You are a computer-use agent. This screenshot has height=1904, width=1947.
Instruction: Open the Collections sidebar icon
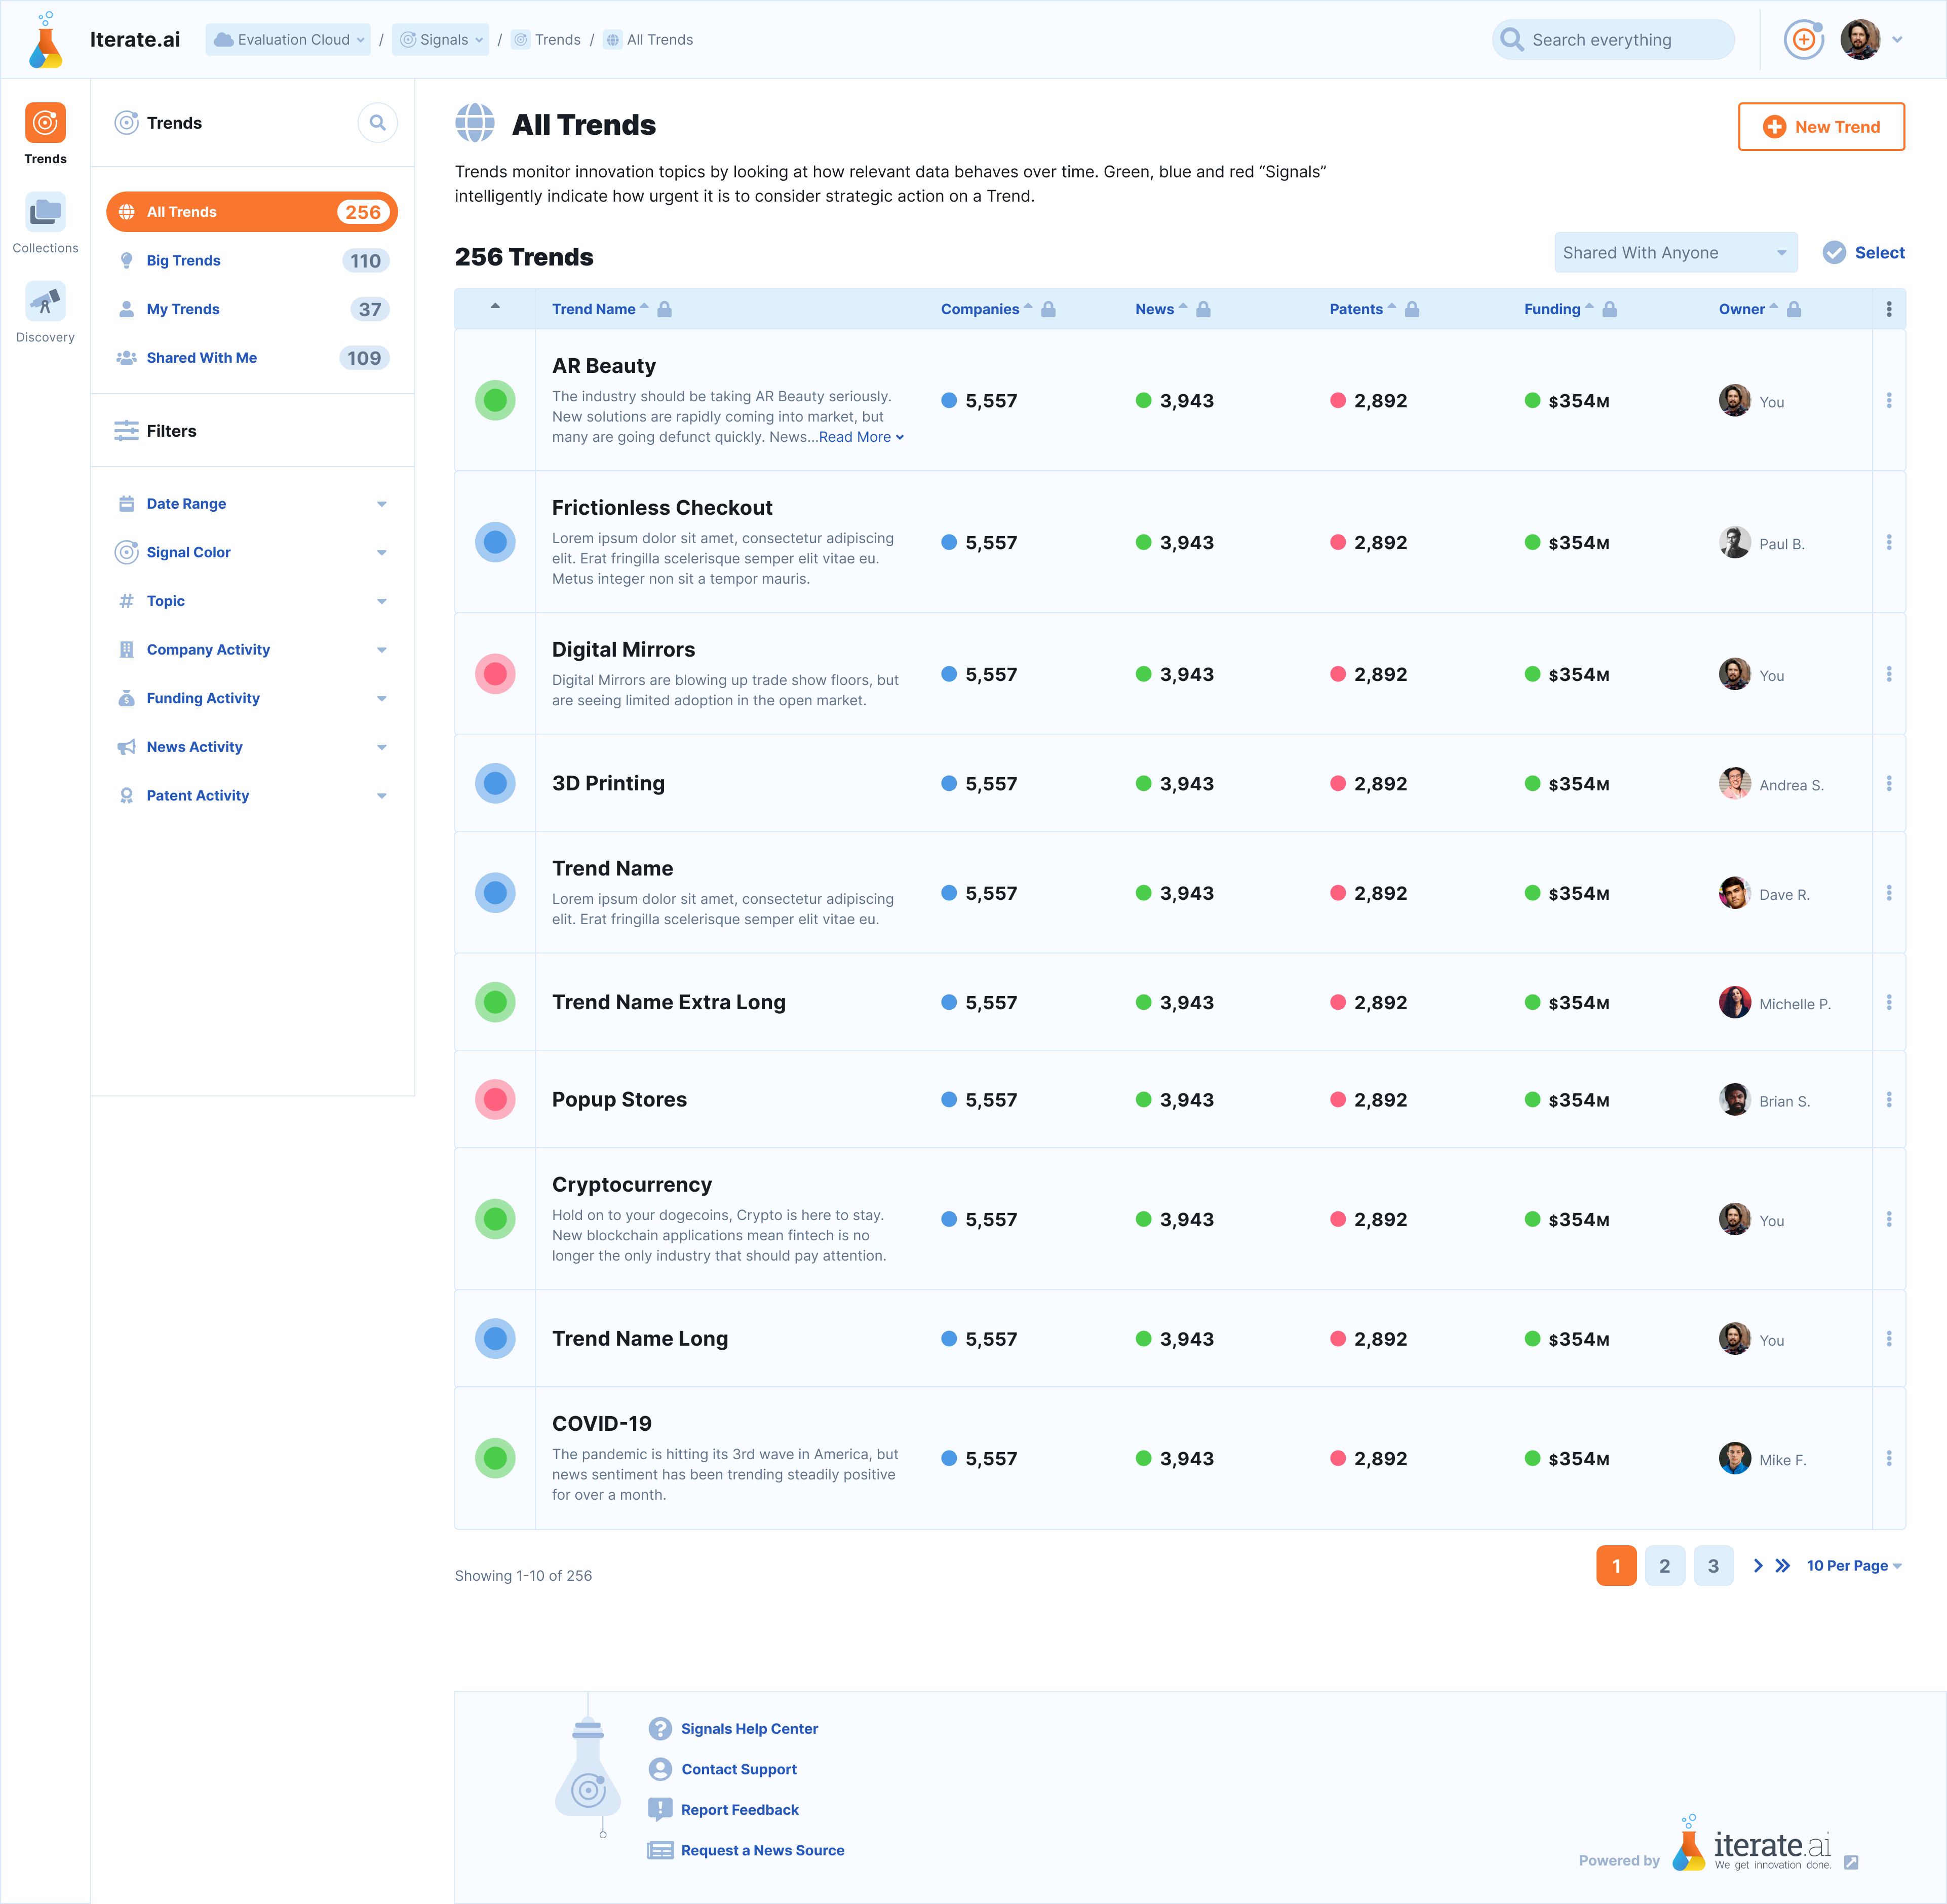tap(45, 213)
